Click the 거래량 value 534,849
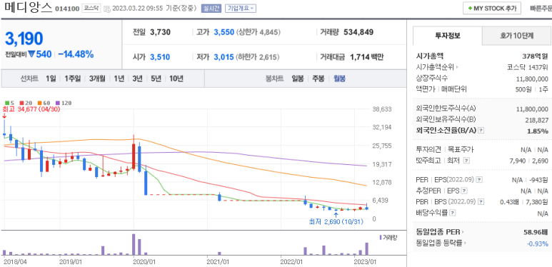552x267 pixels. coord(358,32)
